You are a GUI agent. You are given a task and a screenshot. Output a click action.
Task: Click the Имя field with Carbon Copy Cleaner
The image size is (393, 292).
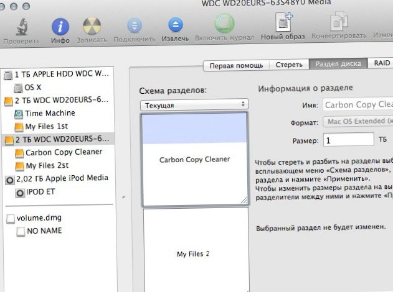point(358,104)
